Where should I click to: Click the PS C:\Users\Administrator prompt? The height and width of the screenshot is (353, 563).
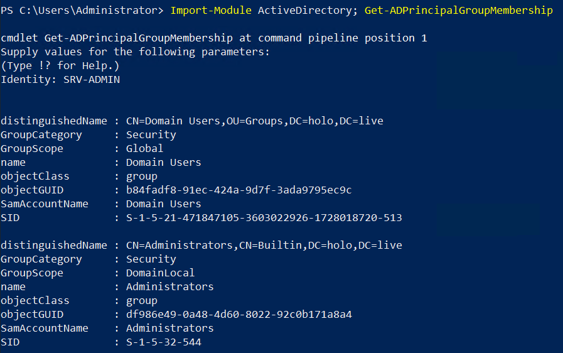[x=82, y=10]
